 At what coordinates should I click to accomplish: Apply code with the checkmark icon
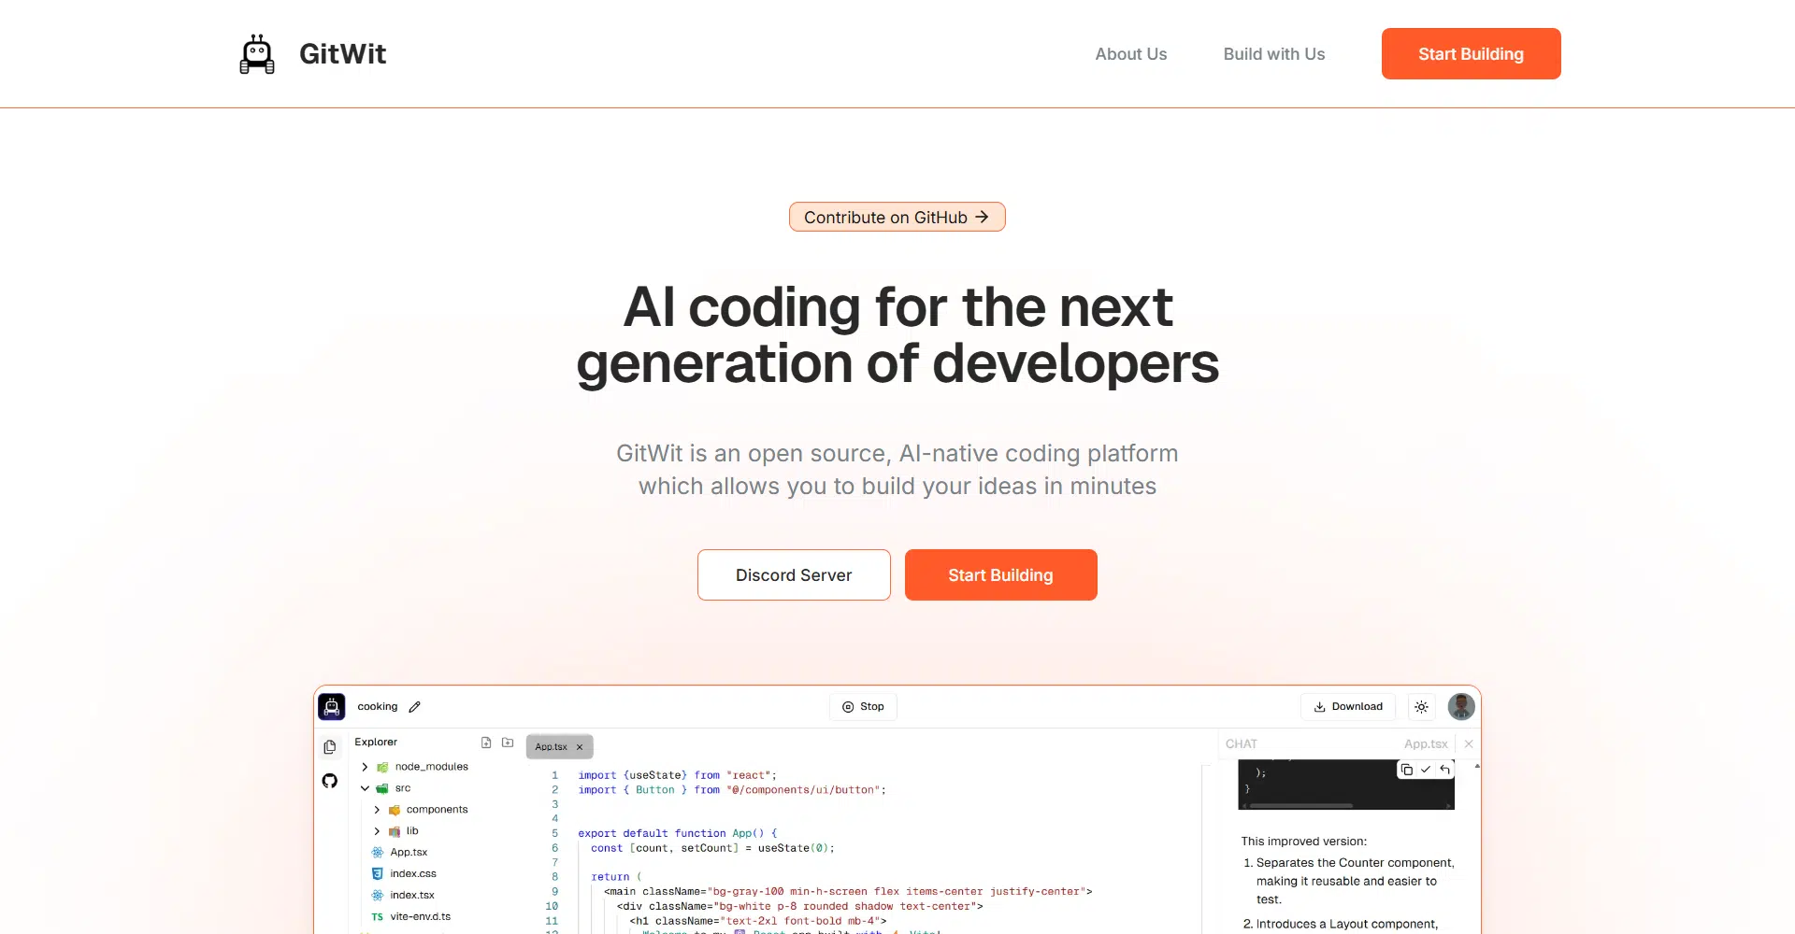1426,770
